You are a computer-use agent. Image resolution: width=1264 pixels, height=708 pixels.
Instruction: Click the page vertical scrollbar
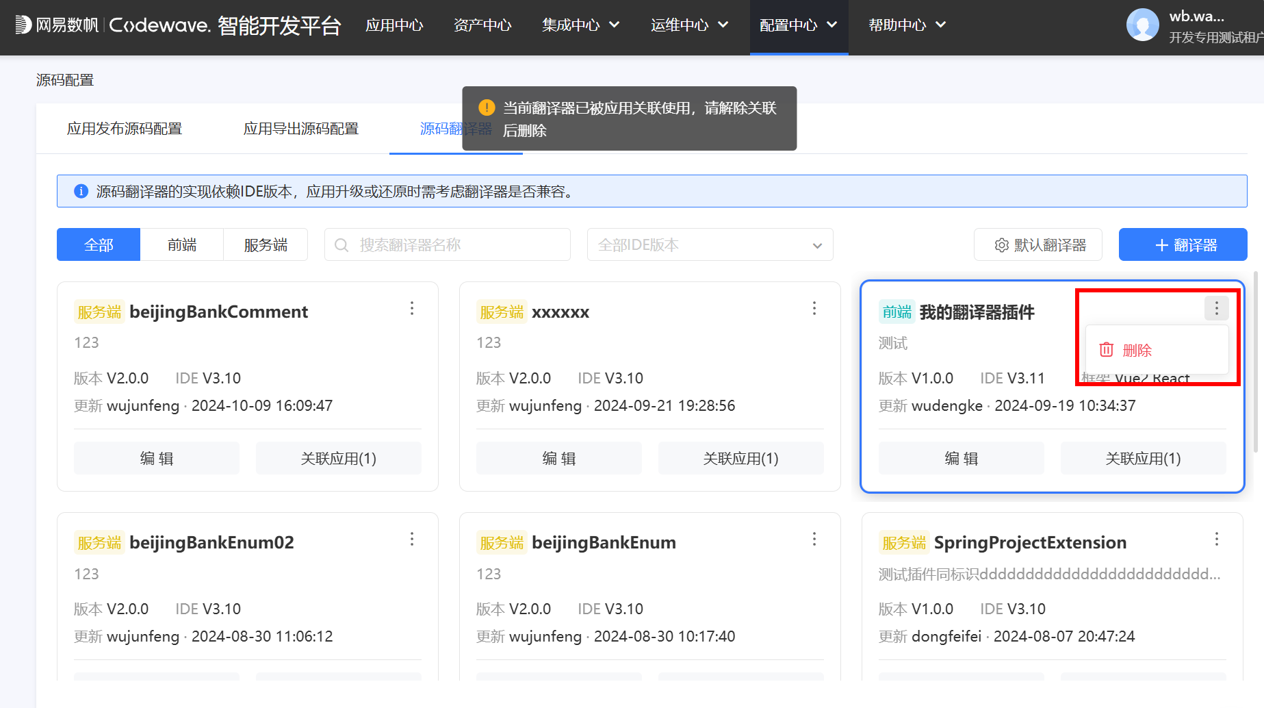pos(1255,362)
